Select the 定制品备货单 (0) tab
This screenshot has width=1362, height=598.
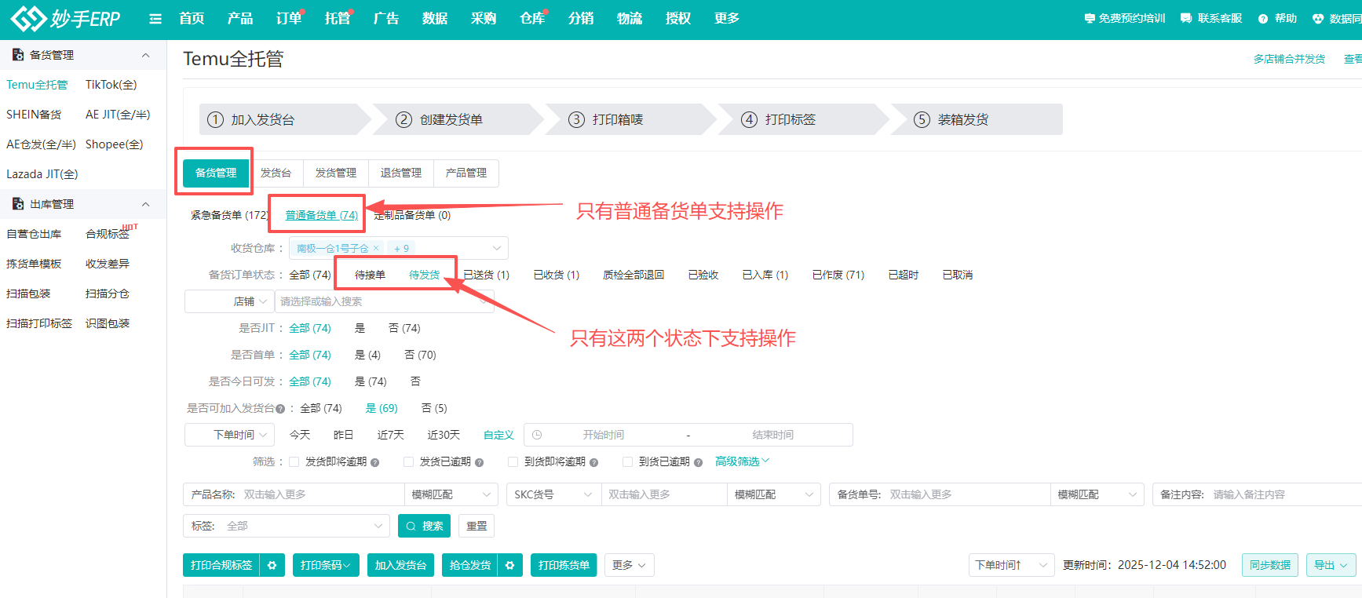tap(412, 215)
